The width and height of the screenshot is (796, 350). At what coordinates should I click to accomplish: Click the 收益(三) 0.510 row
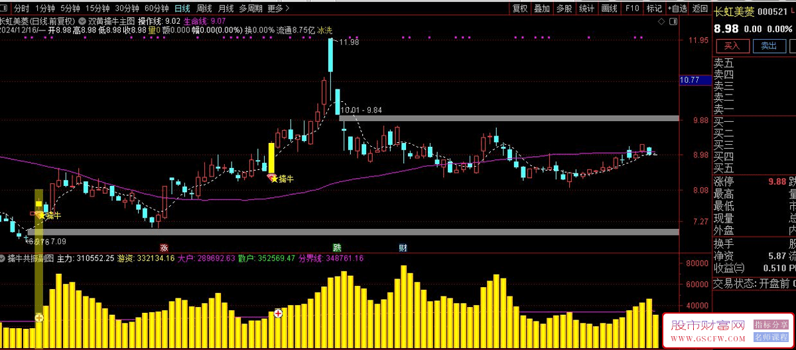[750, 268]
